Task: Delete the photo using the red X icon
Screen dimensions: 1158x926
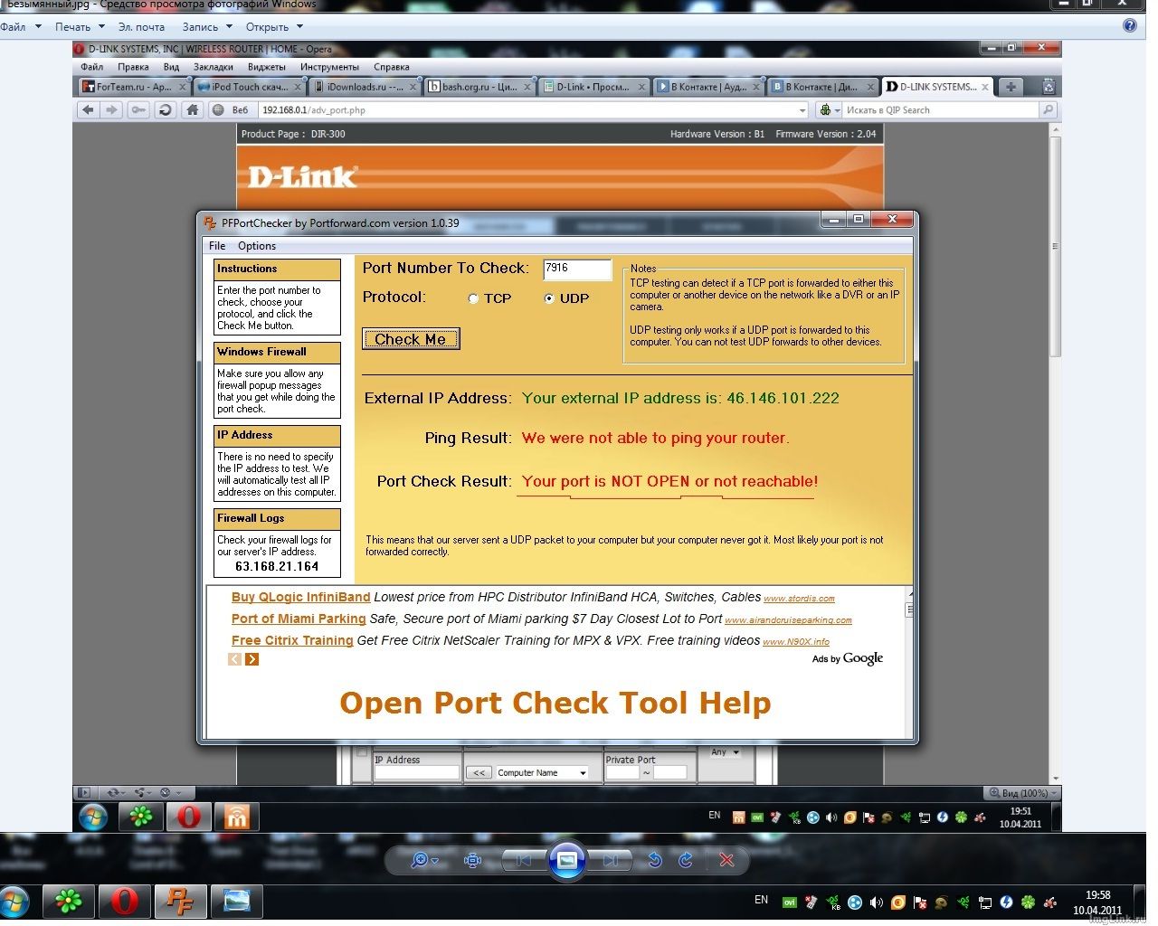Action: coord(726,860)
